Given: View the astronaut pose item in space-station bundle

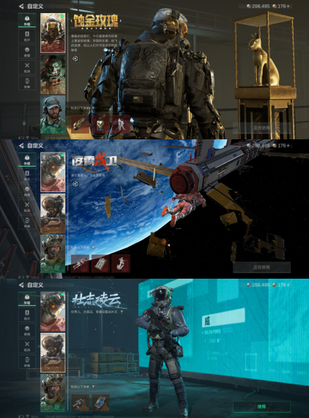Looking at the screenshot, I should [x=121, y=263].
